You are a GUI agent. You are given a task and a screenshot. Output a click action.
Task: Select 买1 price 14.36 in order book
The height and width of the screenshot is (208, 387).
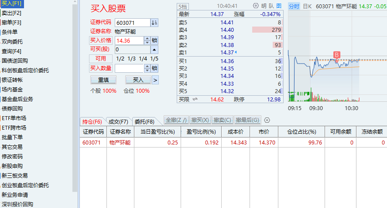(227, 61)
